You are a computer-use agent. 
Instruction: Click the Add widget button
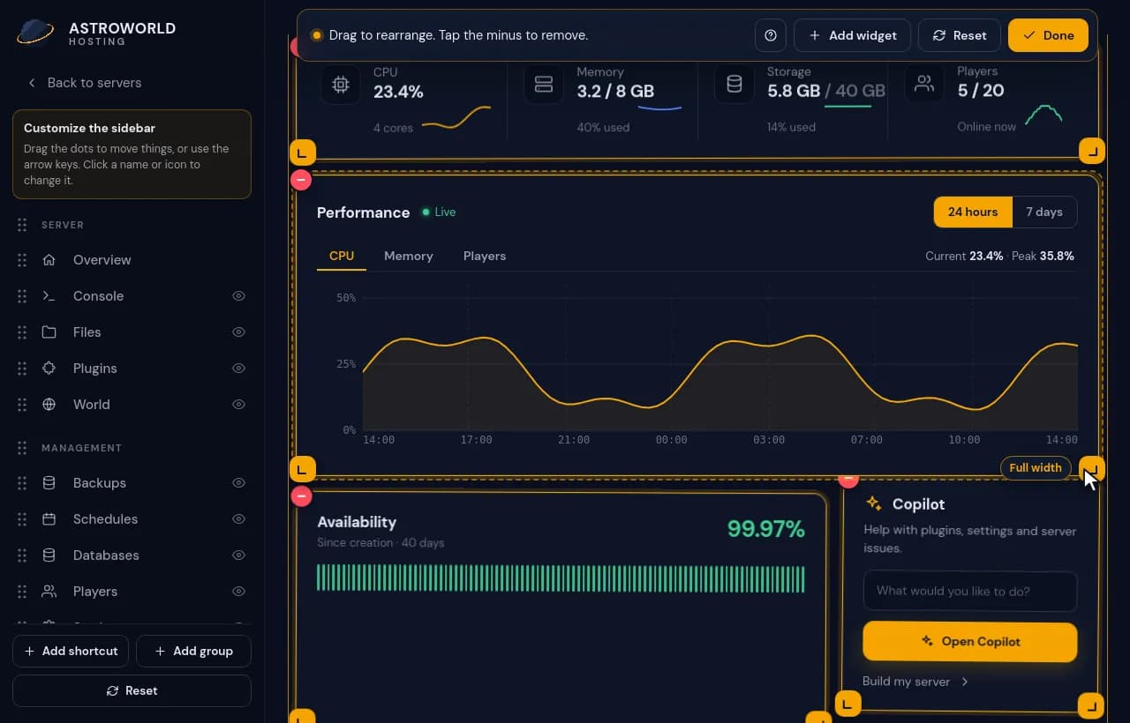pos(853,35)
